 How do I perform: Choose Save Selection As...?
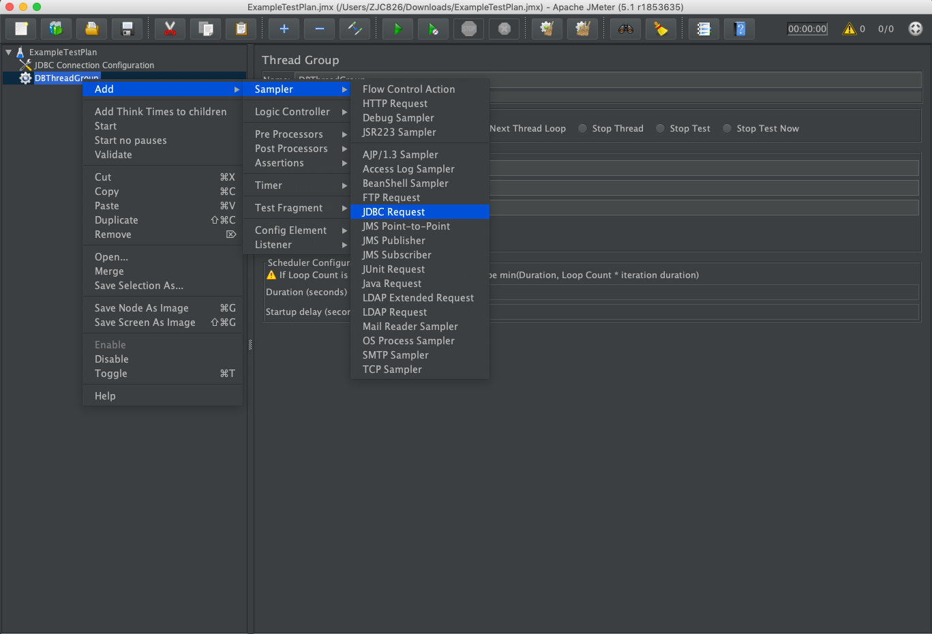point(162,286)
